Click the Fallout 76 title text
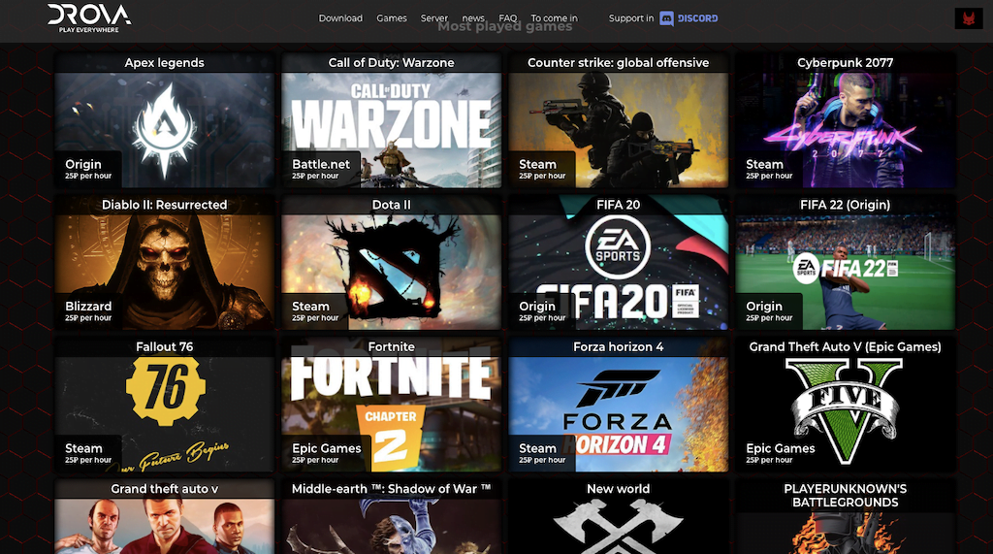The width and height of the screenshot is (993, 554). pyautogui.click(x=165, y=346)
